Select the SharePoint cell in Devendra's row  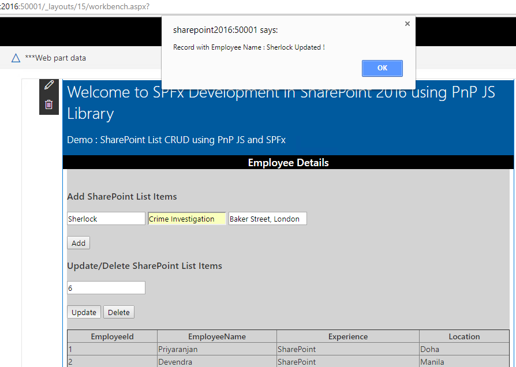(x=348, y=361)
